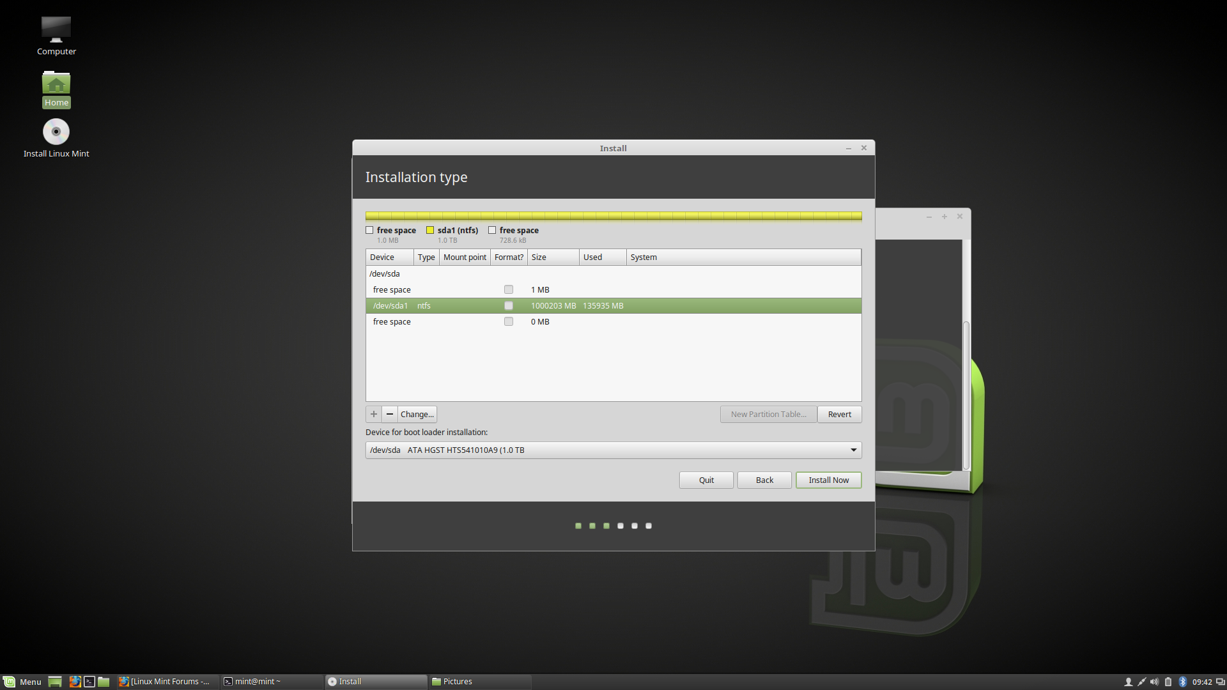Toggle Format checkbox for /dev/sda1 row
The height and width of the screenshot is (690, 1227).
tap(509, 305)
